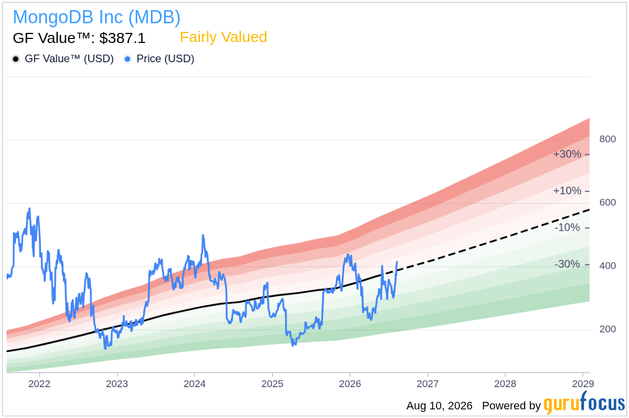
Task: Click the 2027 x-axis label
Action: [427, 384]
